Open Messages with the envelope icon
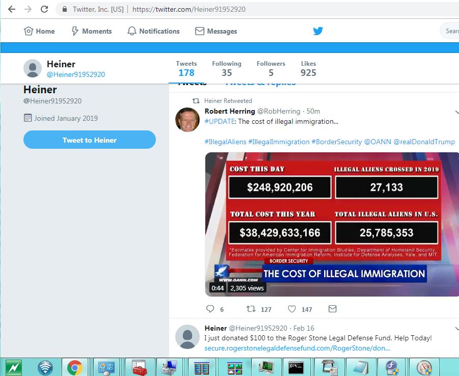The height and width of the screenshot is (376, 459). tap(215, 31)
